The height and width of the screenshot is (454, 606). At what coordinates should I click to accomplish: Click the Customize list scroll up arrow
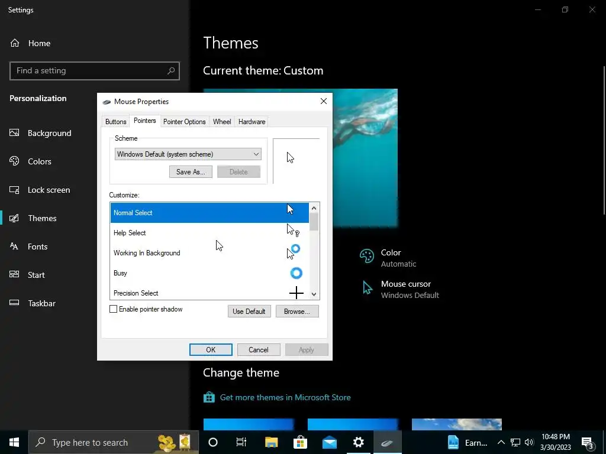pos(314,208)
